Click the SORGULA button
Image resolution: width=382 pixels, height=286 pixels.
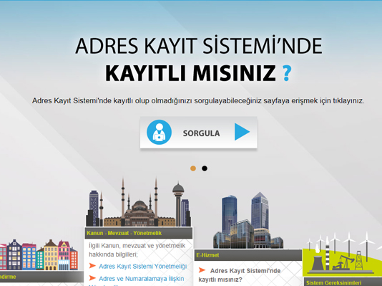199,133
